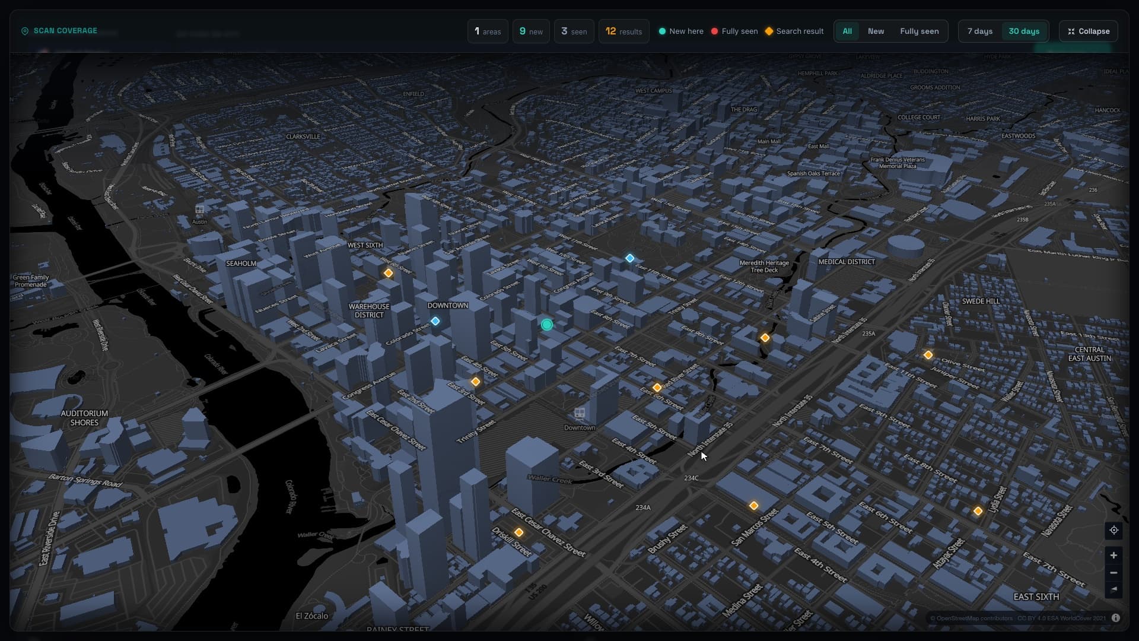Select the orange marker near West Sixth
The width and height of the screenshot is (1139, 641).
click(389, 273)
